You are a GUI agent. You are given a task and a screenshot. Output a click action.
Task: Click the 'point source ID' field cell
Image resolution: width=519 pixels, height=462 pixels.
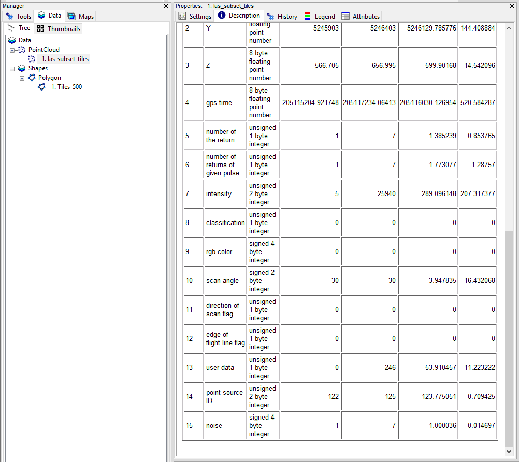coord(225,396)
